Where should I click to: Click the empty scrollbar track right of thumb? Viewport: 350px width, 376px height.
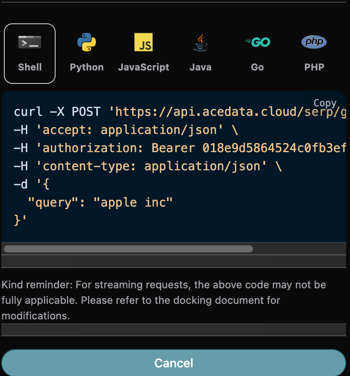point(299,249)
